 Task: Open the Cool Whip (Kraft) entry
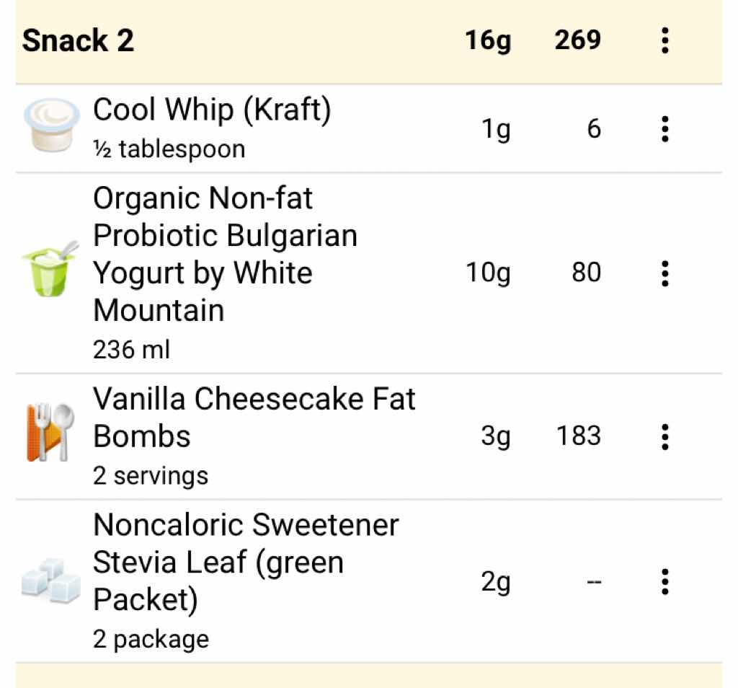click(x=212, y=110)
